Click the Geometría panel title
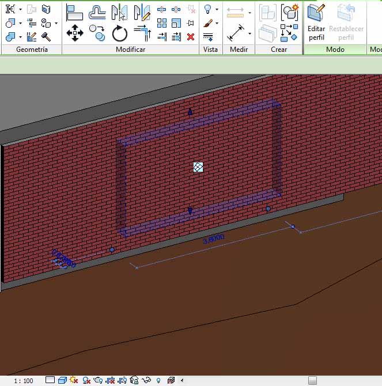The image size is (382, 386). 31,50
